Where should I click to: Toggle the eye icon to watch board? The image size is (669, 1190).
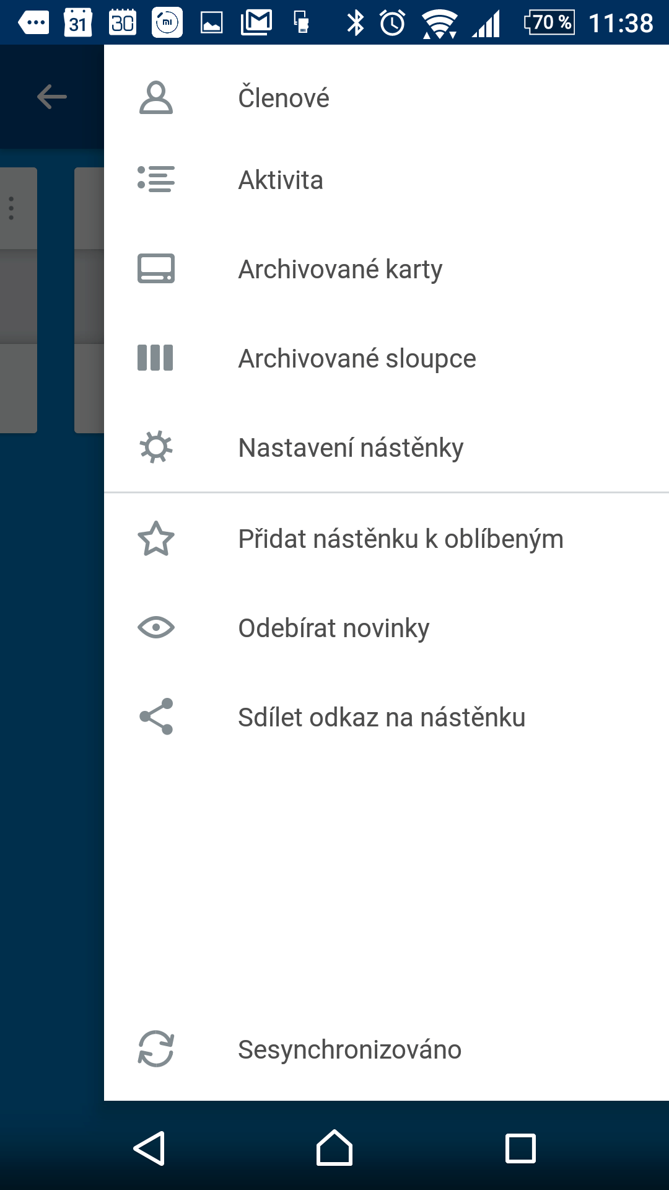(155, 627)
